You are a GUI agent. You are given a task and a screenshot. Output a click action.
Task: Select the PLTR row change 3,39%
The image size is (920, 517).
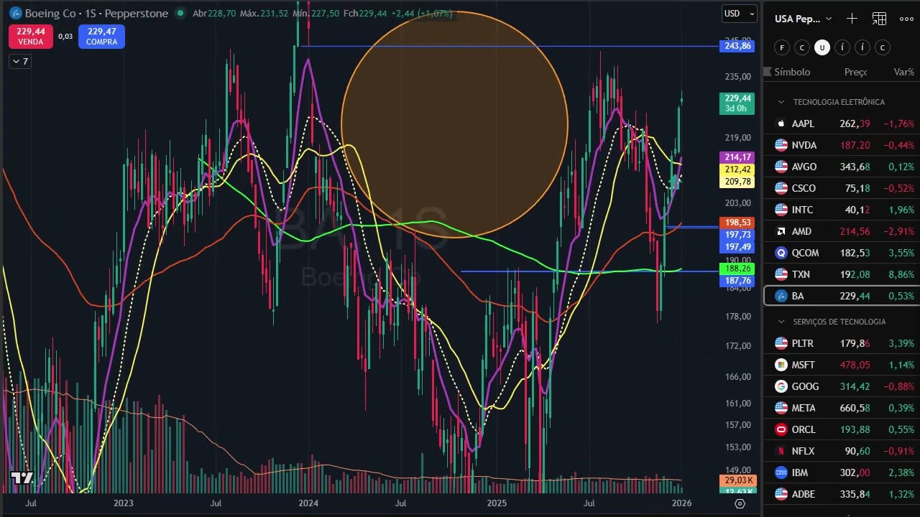(901, 343)
